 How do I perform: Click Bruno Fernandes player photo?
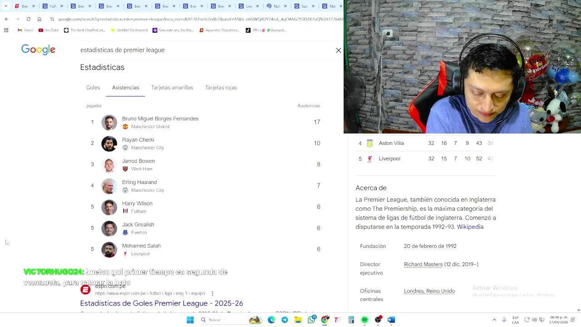(x=109, y=123)
